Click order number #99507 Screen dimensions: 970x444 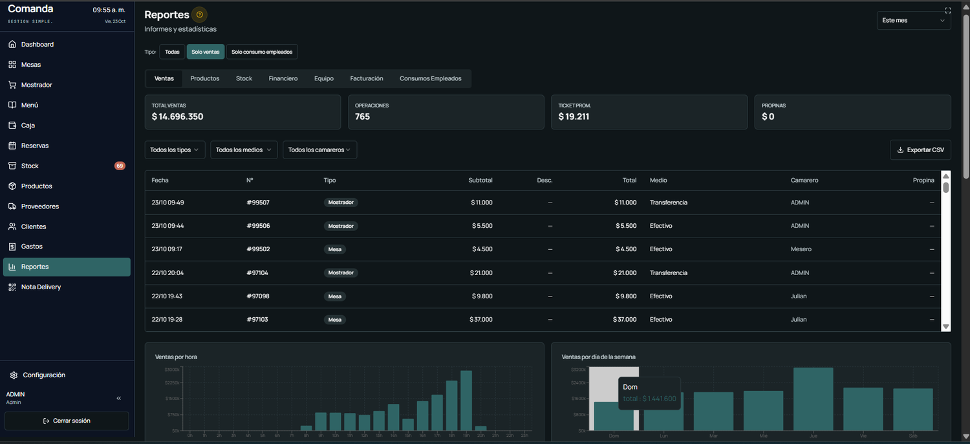point(258,203)
